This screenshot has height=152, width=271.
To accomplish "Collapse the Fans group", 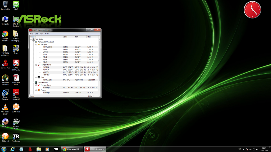I will click(x=36, y=78).
